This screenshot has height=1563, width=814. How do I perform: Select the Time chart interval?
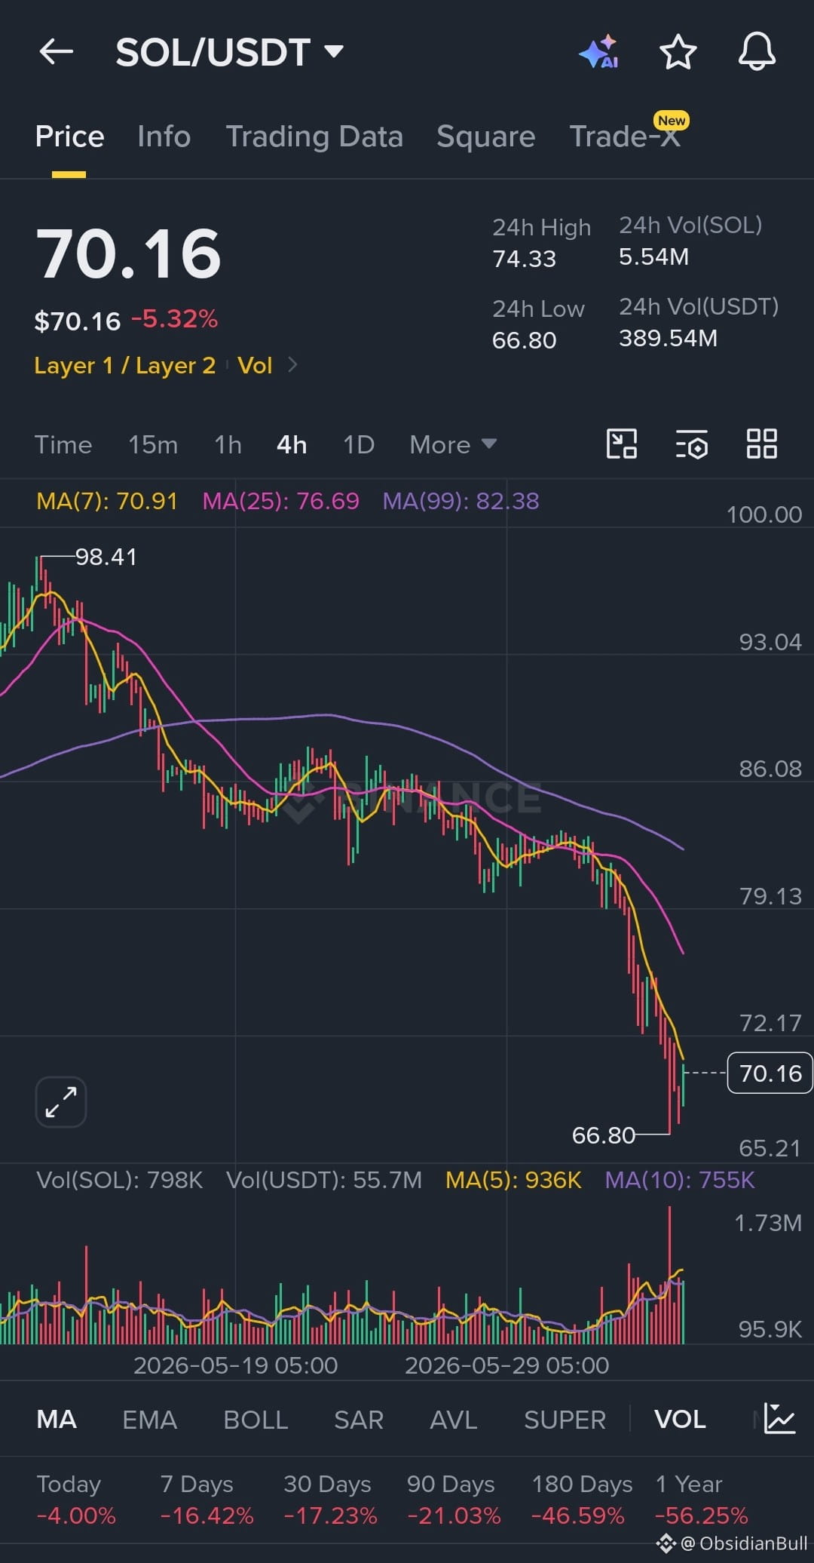[x=63, y=444]
